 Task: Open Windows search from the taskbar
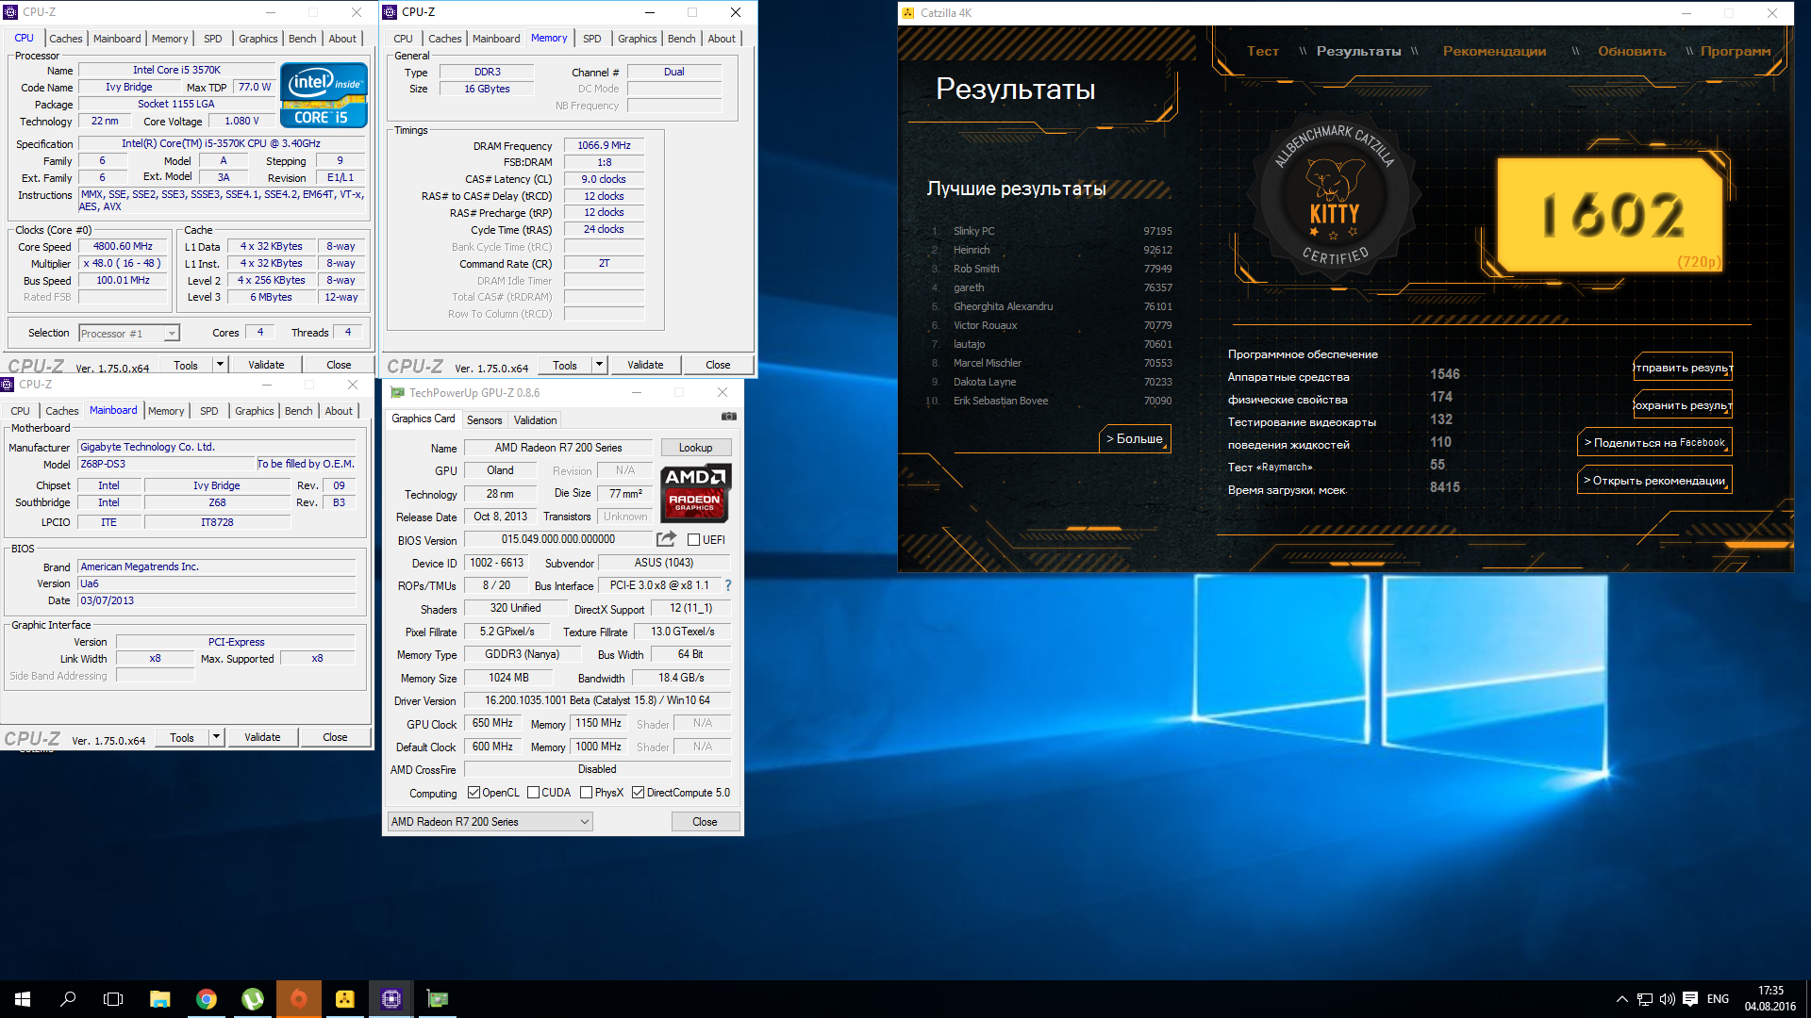[68, 999]
